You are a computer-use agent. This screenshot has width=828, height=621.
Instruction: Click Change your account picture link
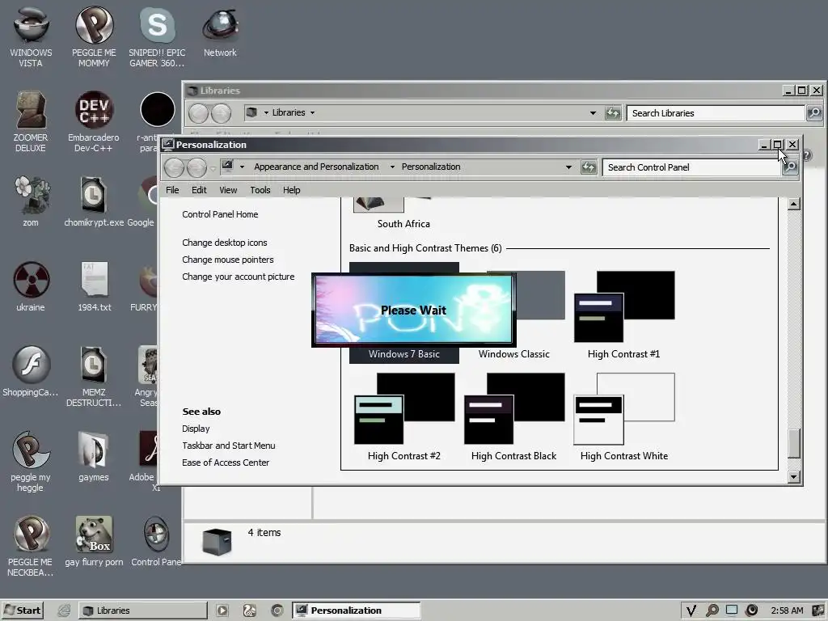(239, 277)
